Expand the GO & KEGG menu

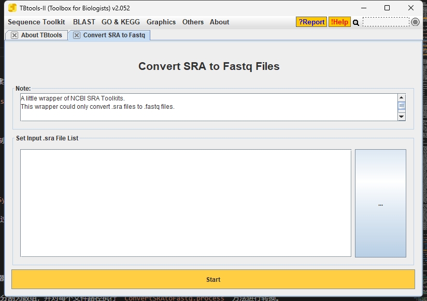pos(121,22)
